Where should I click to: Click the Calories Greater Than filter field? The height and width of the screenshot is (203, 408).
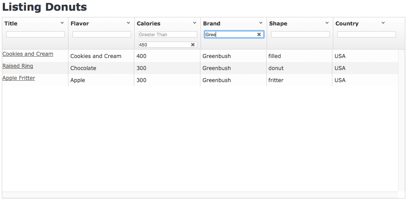(x=168, y=34)
